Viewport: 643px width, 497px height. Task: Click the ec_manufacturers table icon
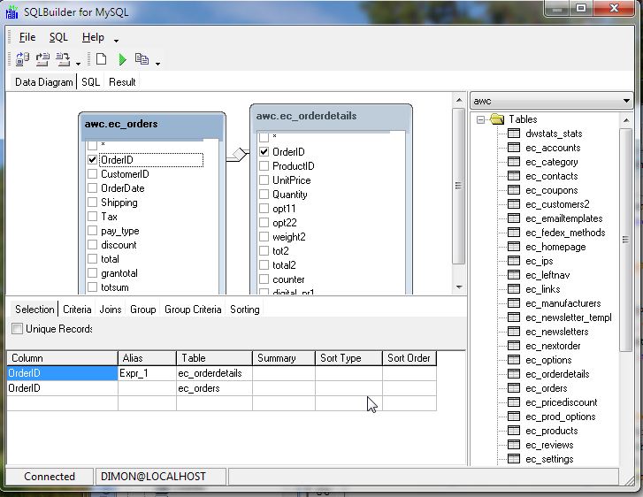pyautogui.click(x=513, y=303)
